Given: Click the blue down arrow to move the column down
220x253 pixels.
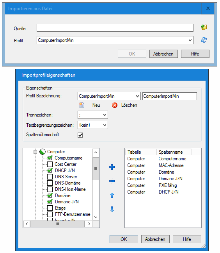Looking at the screenshot, I should tap(112, 209).
